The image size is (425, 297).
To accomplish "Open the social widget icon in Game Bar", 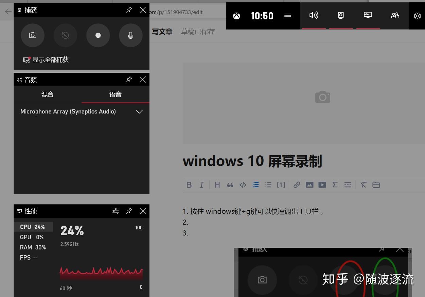I will [395, 16].
